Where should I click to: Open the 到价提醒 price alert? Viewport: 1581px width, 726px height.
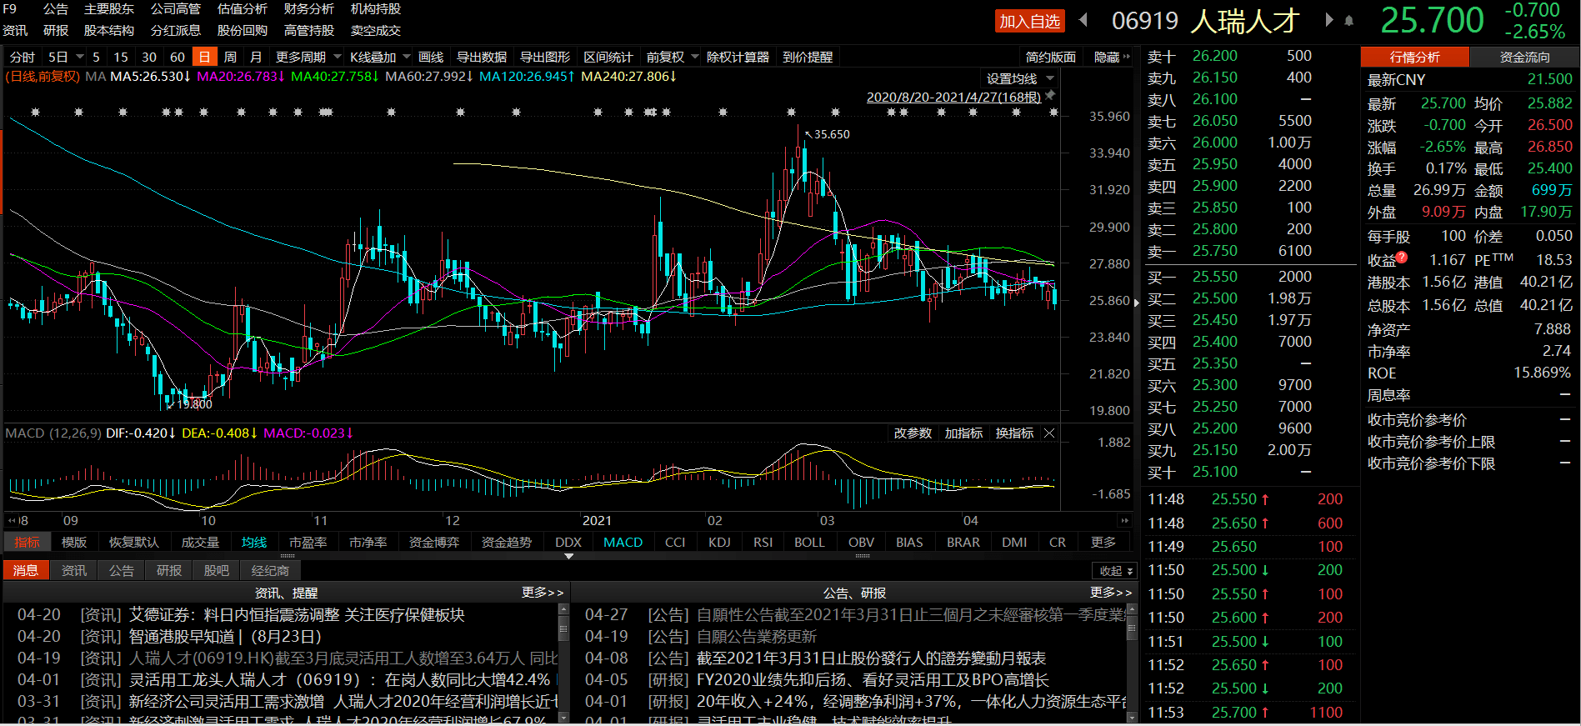(808, 57)
